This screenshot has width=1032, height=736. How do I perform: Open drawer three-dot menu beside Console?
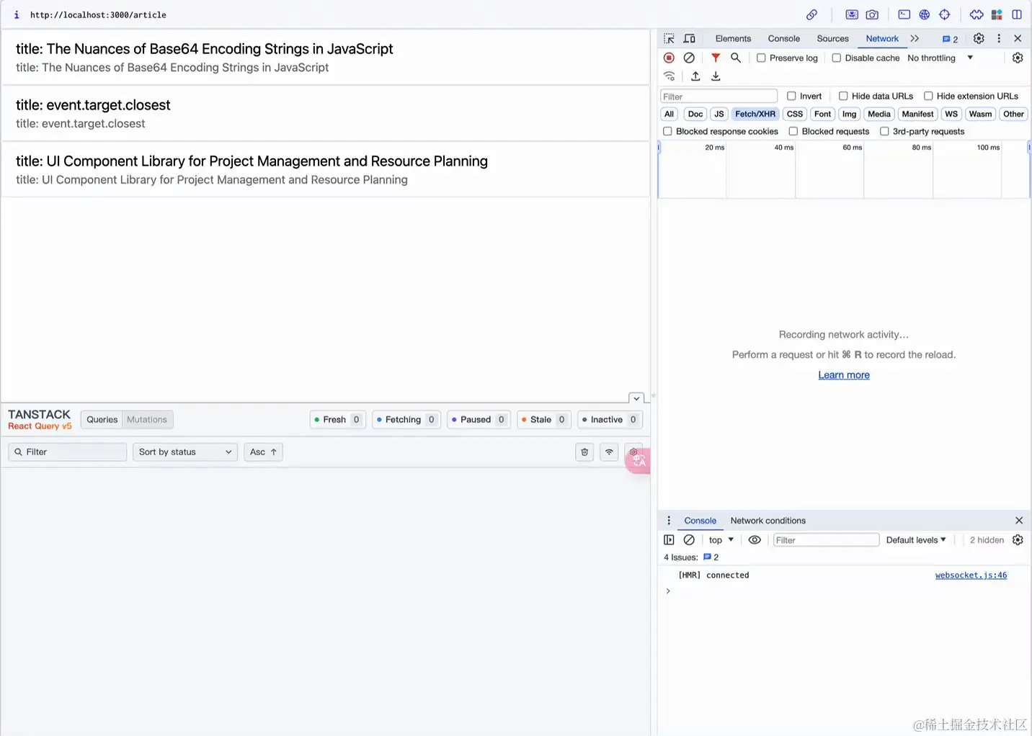click(x=669, y=521)
